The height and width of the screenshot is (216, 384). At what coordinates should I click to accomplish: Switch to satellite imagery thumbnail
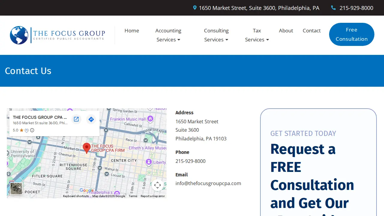pos(16,189)
